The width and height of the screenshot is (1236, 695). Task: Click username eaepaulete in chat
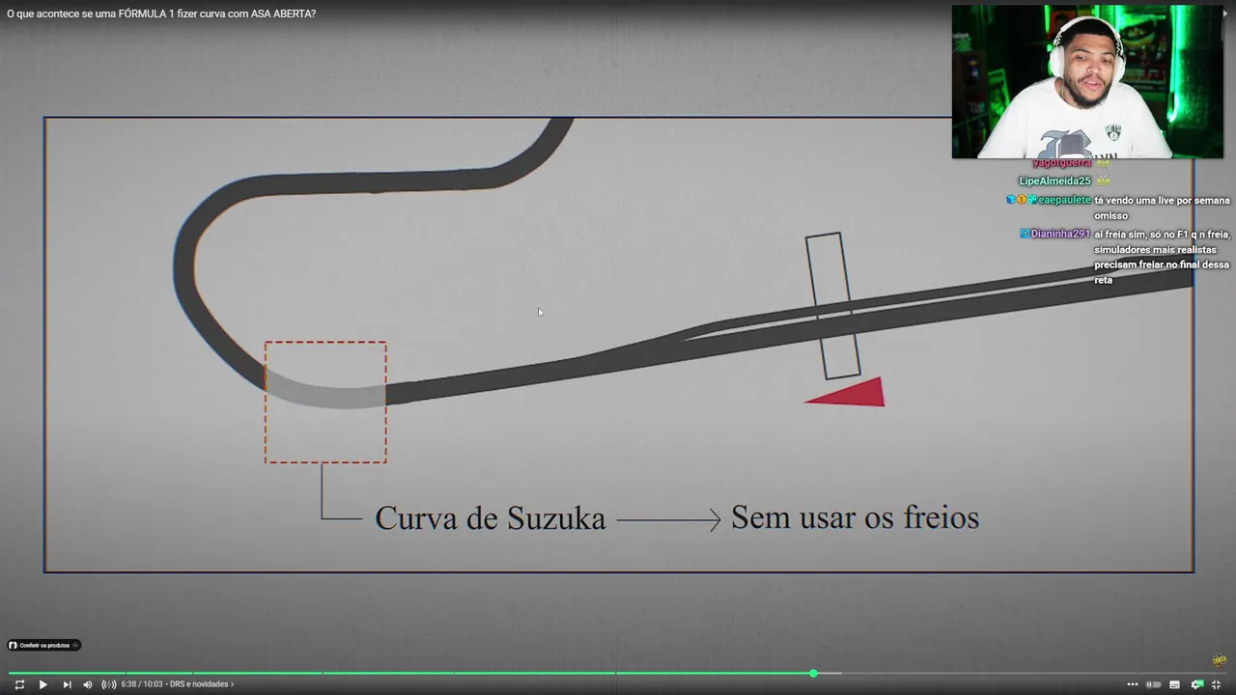coord(1064,200)
